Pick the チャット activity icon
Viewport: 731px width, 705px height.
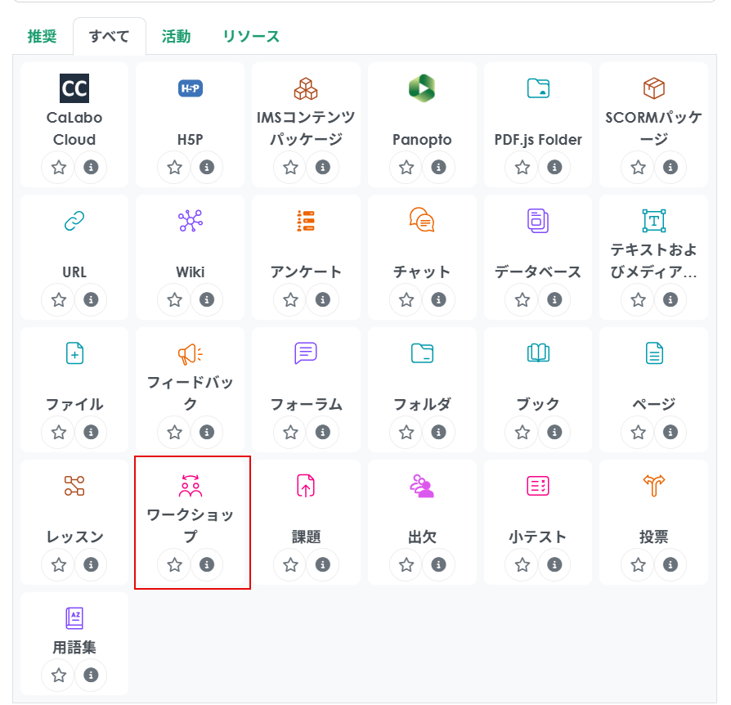tap(422, 221)
